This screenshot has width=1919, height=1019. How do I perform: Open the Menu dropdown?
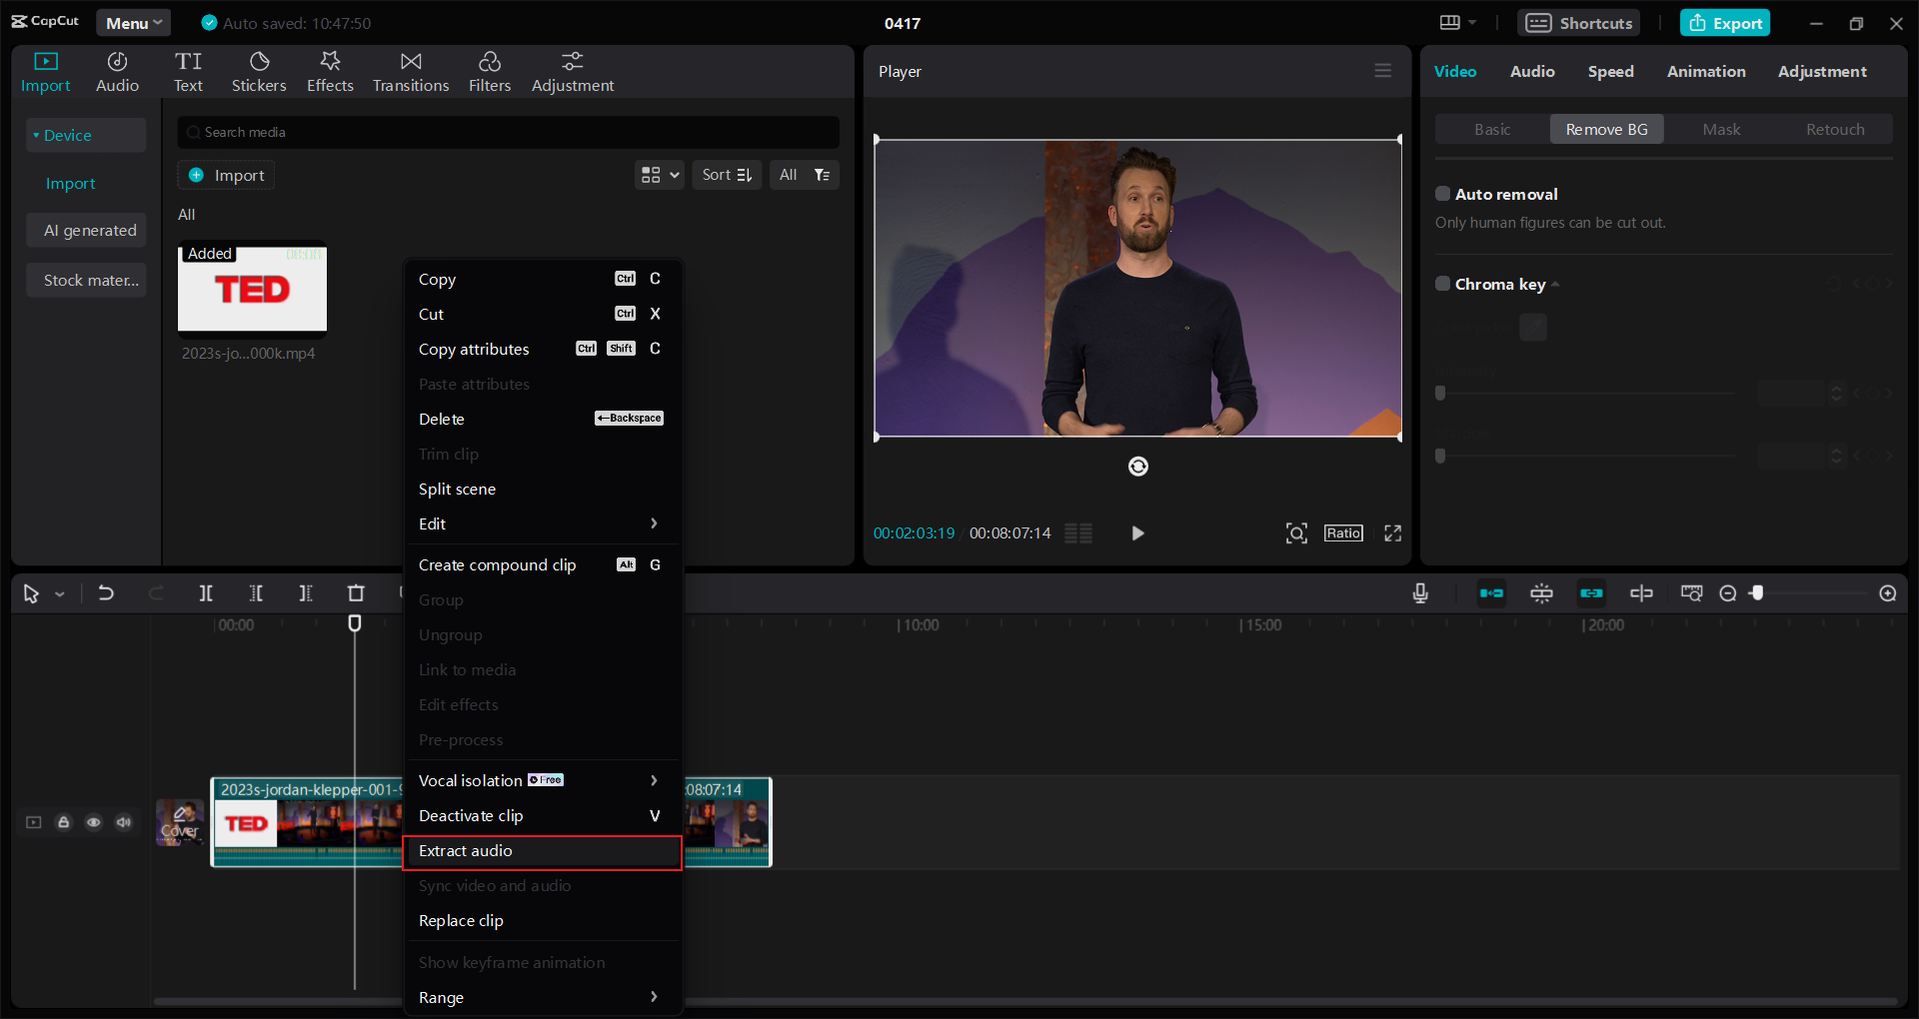click(133, 22)
